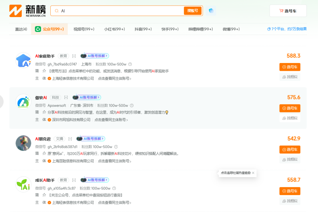This screenshot has height=216, width=318.
Task: Click fan count help icon for AI家庭助手
Action: [130, 64]
